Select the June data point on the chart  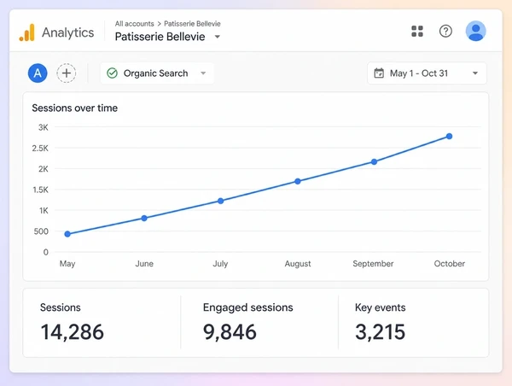(x=144, y=218)
